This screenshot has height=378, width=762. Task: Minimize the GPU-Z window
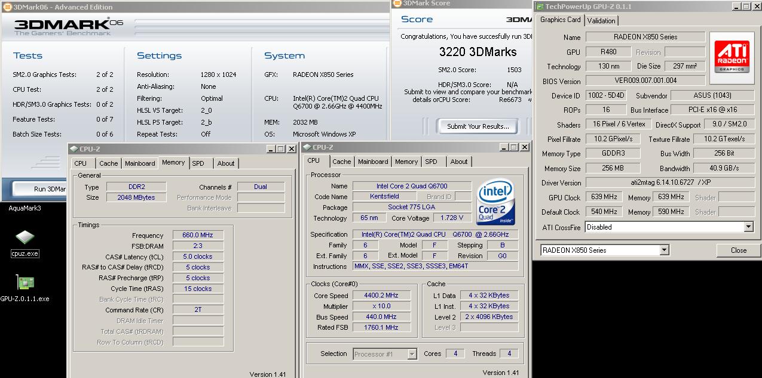[x=735, y=7]
